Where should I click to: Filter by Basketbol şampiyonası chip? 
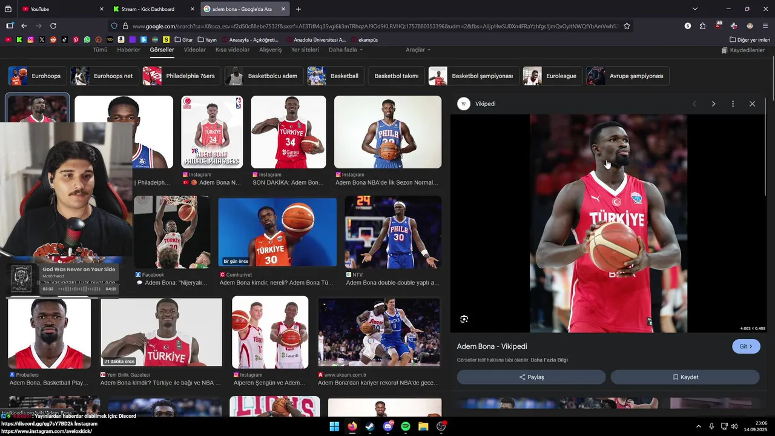click(473, 76)
